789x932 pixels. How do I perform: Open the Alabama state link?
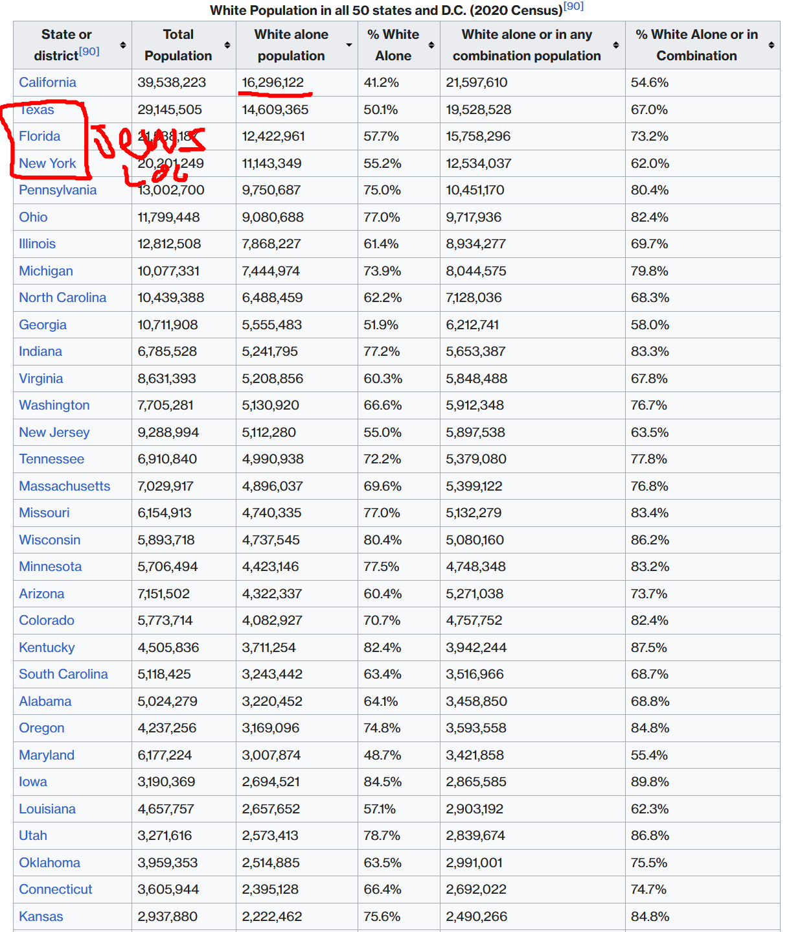[45, 701]
